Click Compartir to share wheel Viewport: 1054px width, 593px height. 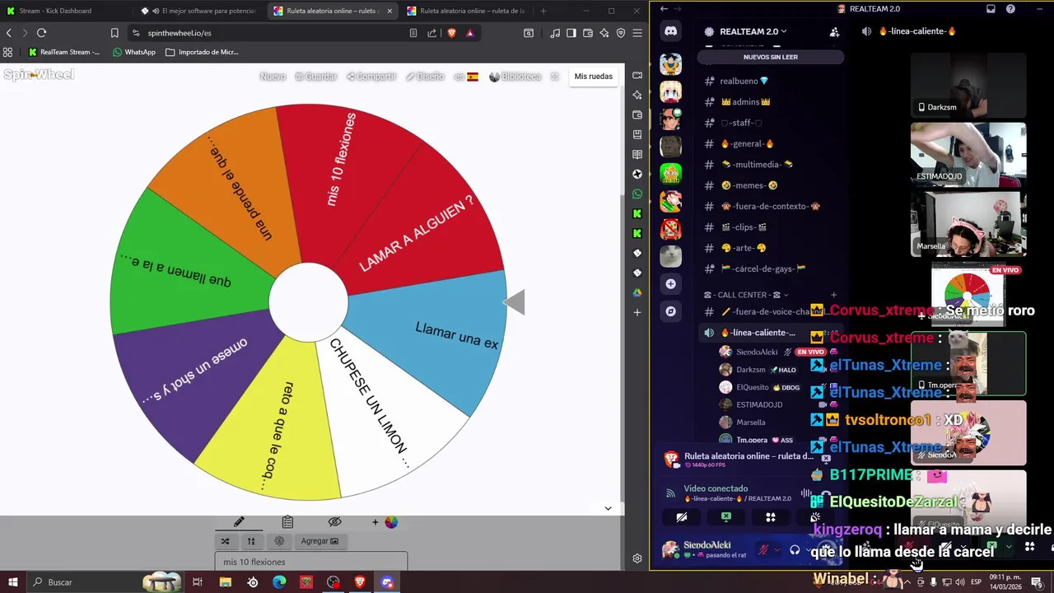[x=371, y=77]
